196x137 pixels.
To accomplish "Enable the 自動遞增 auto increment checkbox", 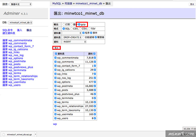I will point(83,37).
